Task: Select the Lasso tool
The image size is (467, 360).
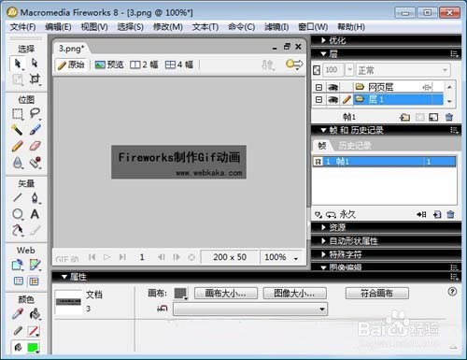Action: pos(35,114)
